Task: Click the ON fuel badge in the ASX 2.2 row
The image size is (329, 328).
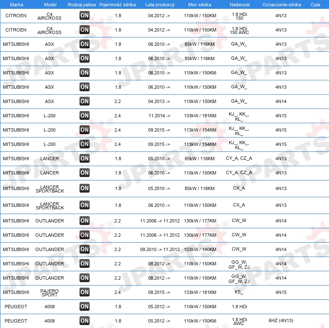Action: [85, 101]
